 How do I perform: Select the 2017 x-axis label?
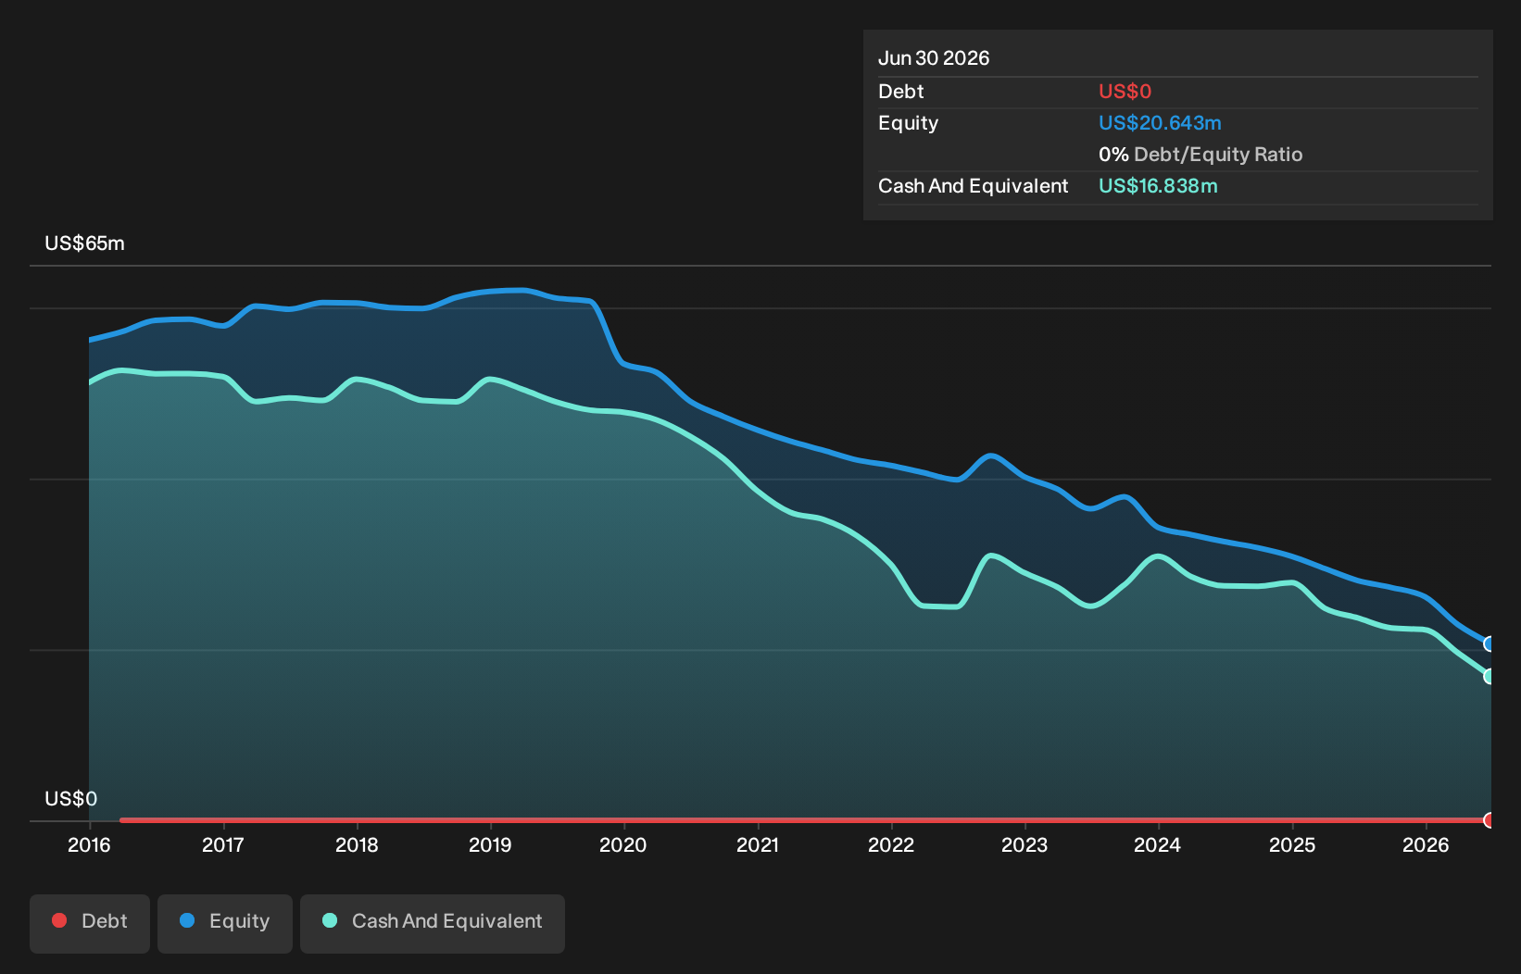tap(223, 845)
